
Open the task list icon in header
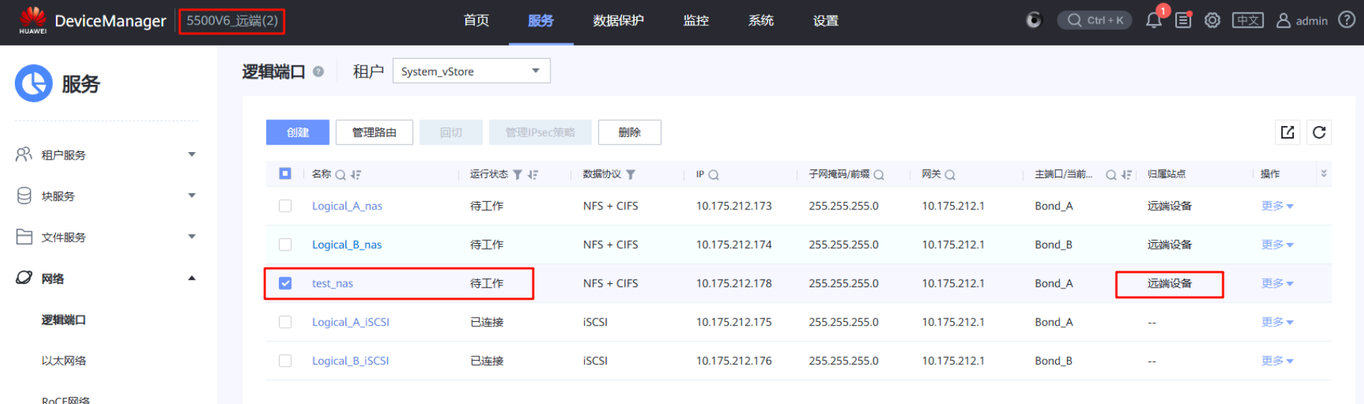click(1183, 20)
